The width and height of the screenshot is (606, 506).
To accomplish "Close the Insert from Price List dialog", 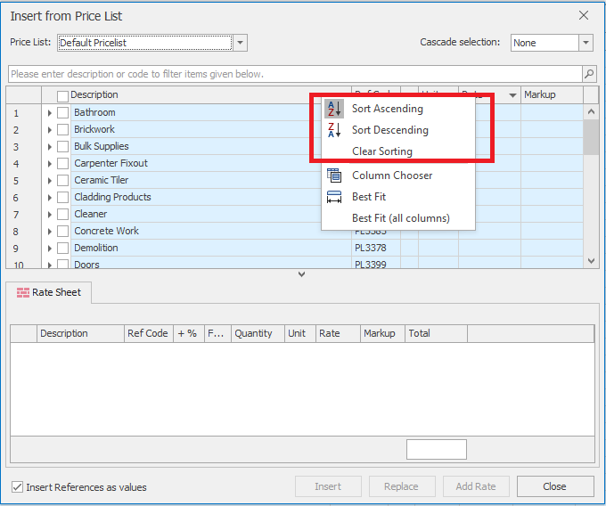I will [x=584, y=15].
